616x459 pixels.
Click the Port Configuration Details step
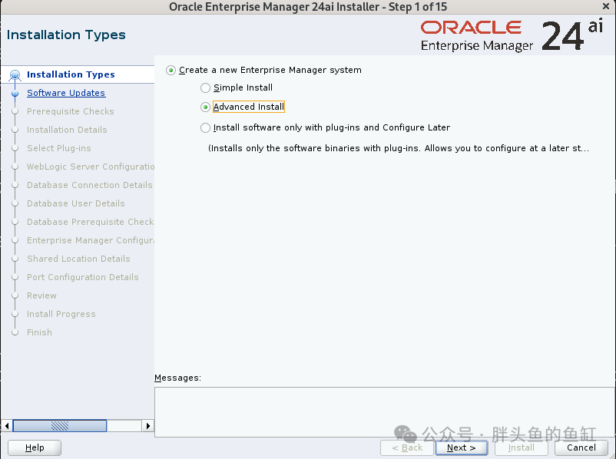pyautogui.click(x=83, y=278)
